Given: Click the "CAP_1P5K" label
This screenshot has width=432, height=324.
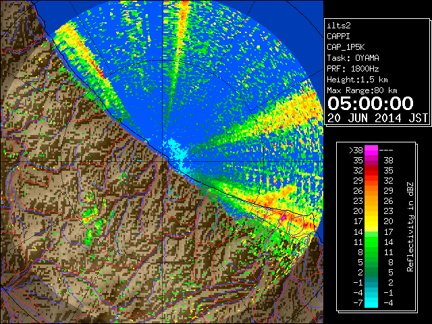Looking at the screenshot, I should click(346, 47).
